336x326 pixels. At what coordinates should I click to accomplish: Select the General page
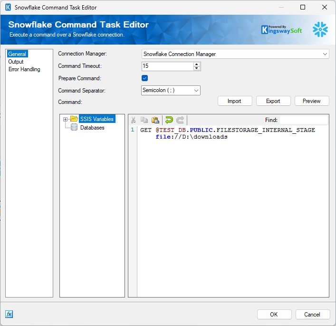(x=17, y=54)
